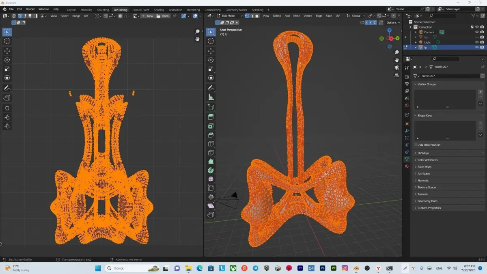Viewport: 487px width, 274px height.
Task: Select the Annotate tool in UV editor
Action: [x=7, y=88]
